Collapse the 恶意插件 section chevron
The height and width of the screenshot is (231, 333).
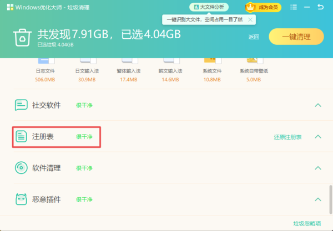[x=318, y=199]
